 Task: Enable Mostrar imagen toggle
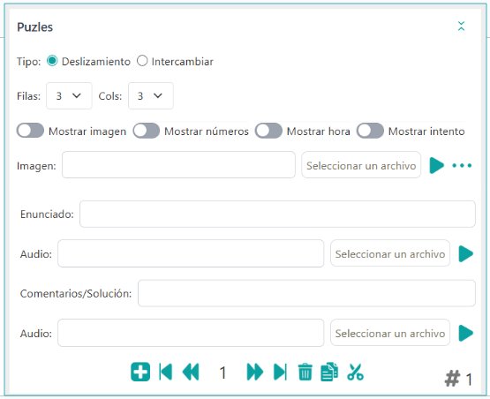click(30, 131)
